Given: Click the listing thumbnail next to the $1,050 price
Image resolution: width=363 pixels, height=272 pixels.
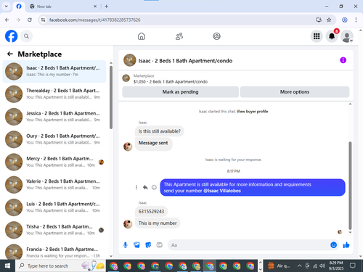Looking at the screenshot, I should click(126, 78).
